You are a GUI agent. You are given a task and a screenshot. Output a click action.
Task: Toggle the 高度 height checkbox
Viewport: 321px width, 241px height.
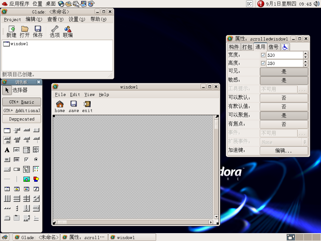click(263, 63)
